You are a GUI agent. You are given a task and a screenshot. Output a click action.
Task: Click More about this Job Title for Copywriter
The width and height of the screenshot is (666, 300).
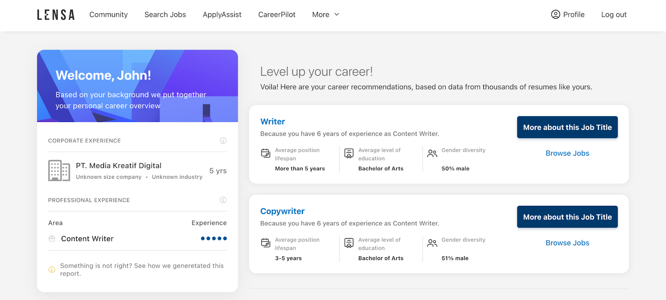(567, 217)
